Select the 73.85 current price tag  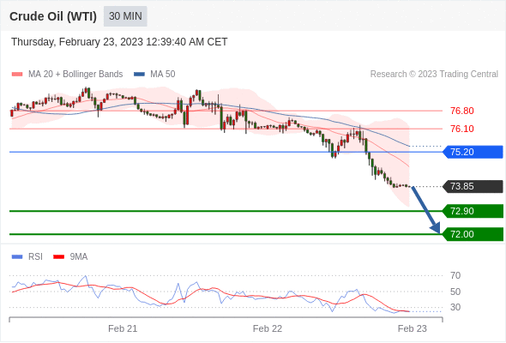(x=473, y=186)
